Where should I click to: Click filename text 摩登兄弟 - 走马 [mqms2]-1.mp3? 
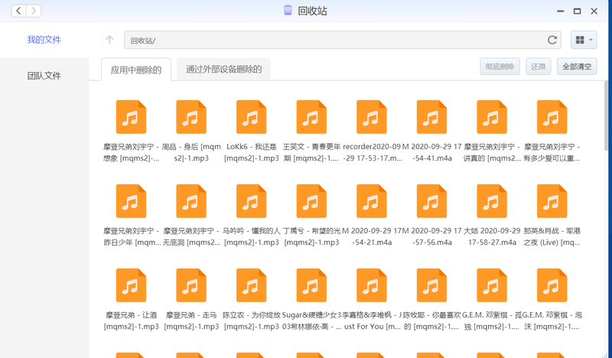pos(191,321)
